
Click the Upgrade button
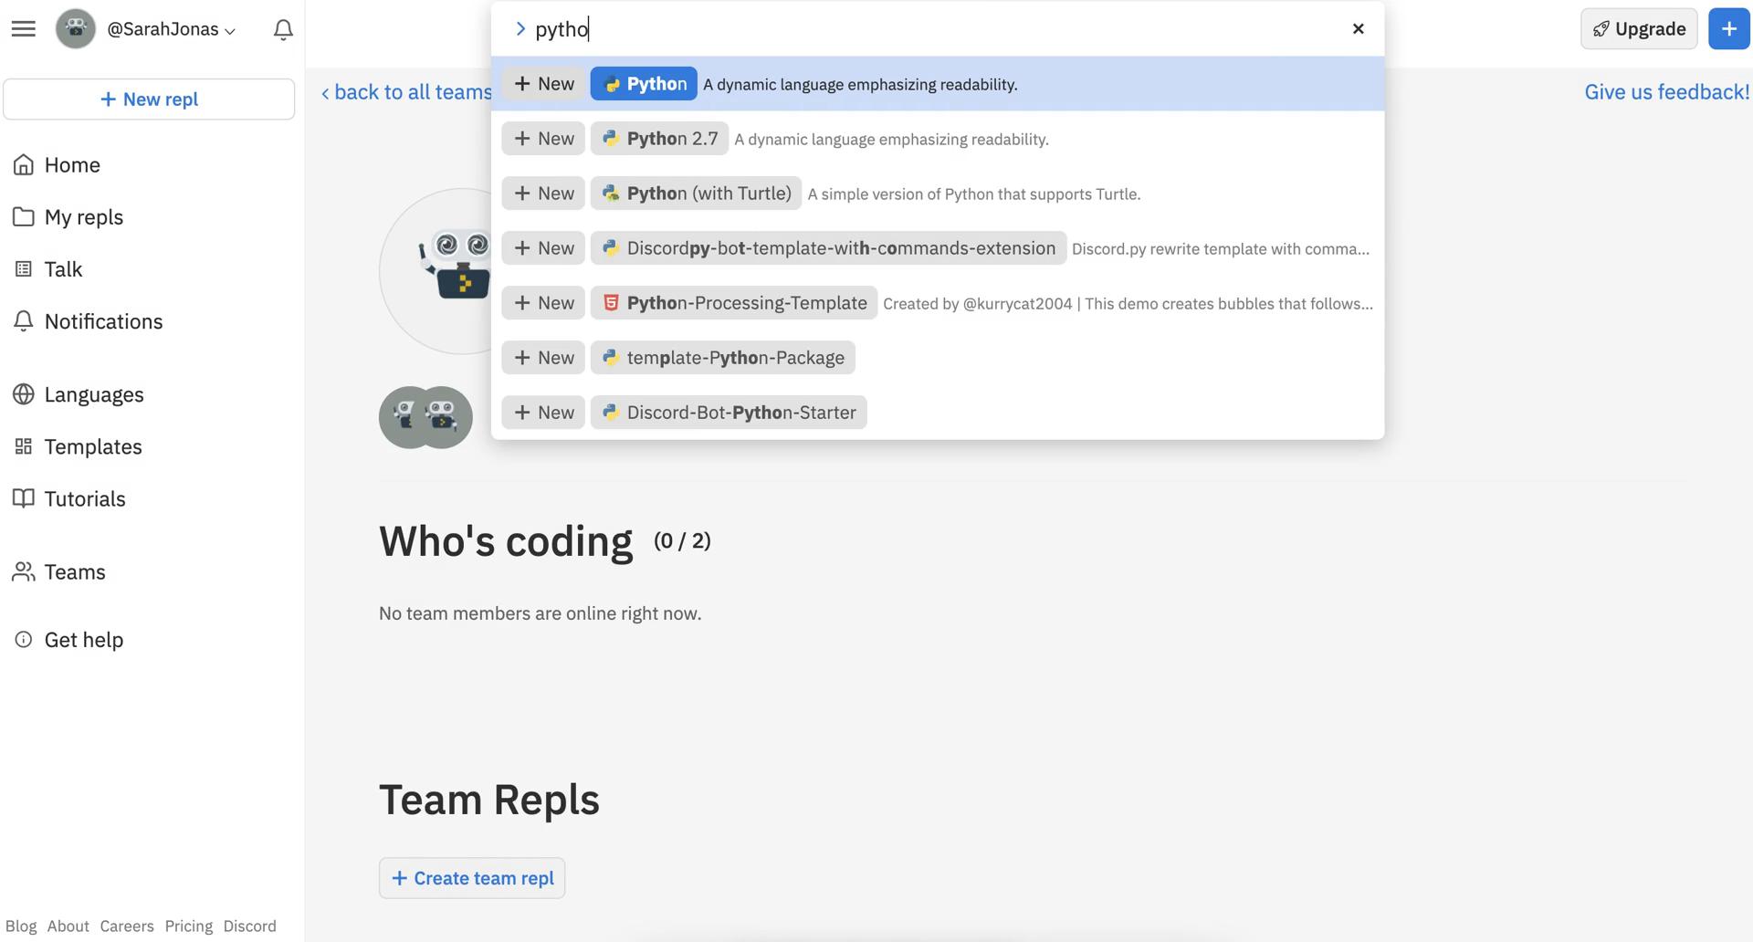pos(1639,29)
